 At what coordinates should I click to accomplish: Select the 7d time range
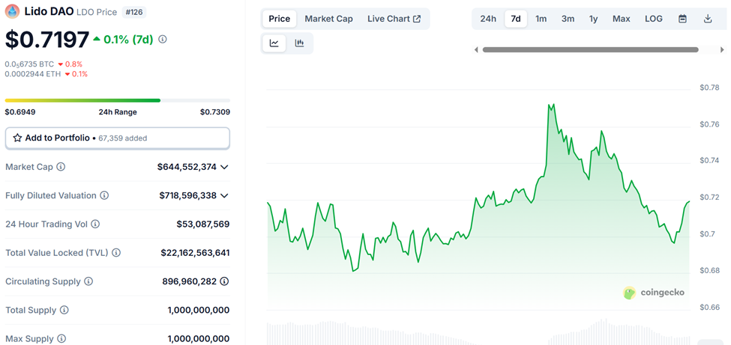tap(516, 19)
